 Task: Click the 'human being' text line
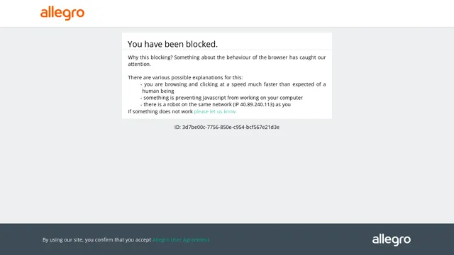[158, 91]
